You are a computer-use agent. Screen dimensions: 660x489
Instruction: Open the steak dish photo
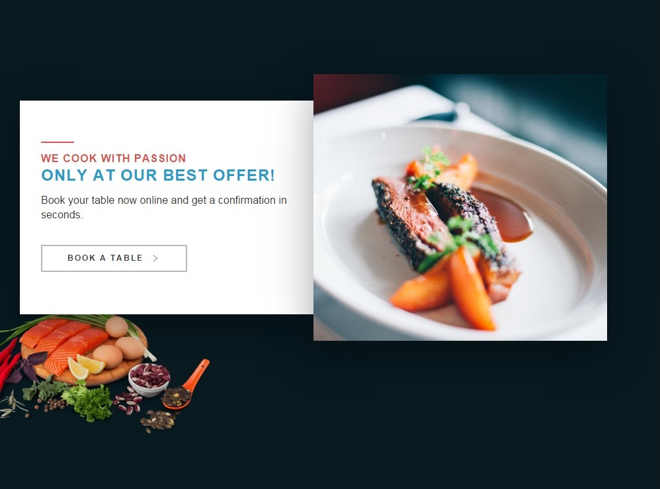tap(460, 207)
